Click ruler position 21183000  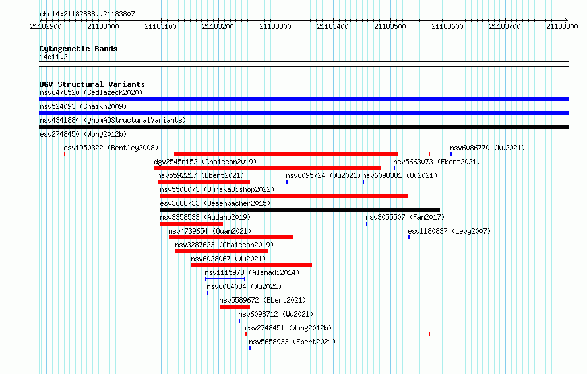pyautogui.click(x=103, y=26)
